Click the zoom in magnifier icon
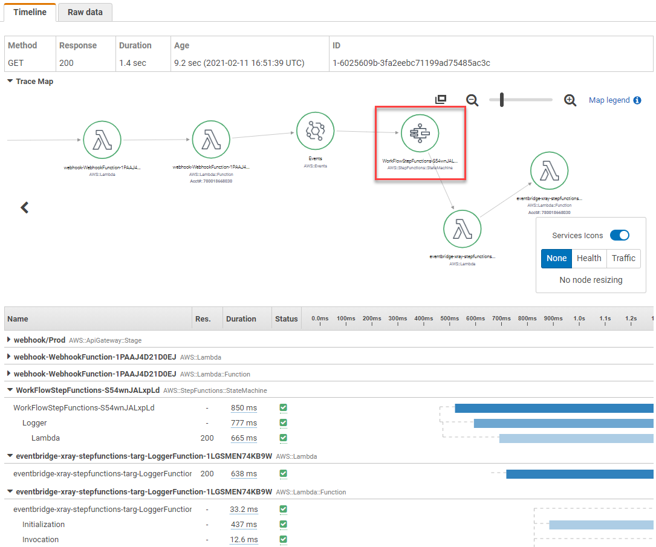The width and height of the screenshot is (656, 547). tap(570, 100)
